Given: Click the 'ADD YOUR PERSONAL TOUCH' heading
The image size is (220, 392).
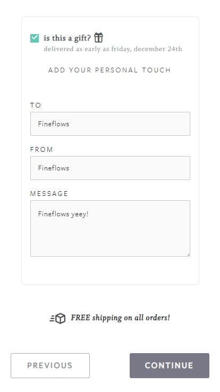Looking at the screenshot, I should coord(110,70).
